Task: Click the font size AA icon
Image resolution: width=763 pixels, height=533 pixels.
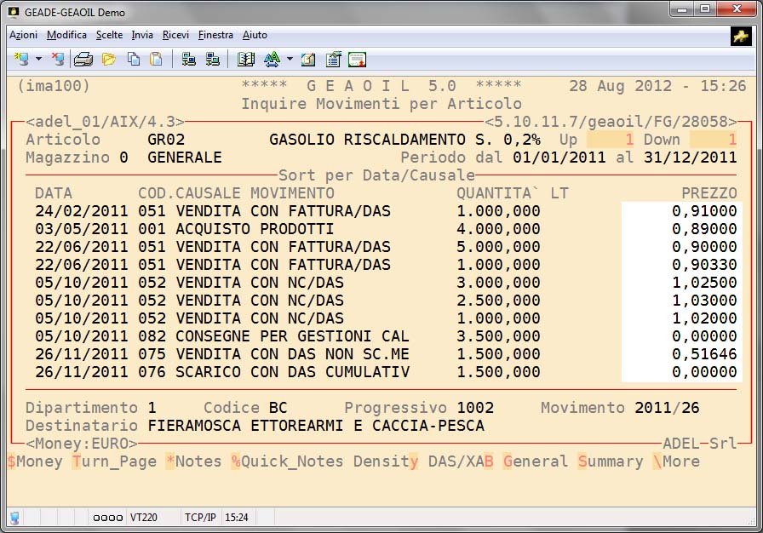Action: pos(272,60)
